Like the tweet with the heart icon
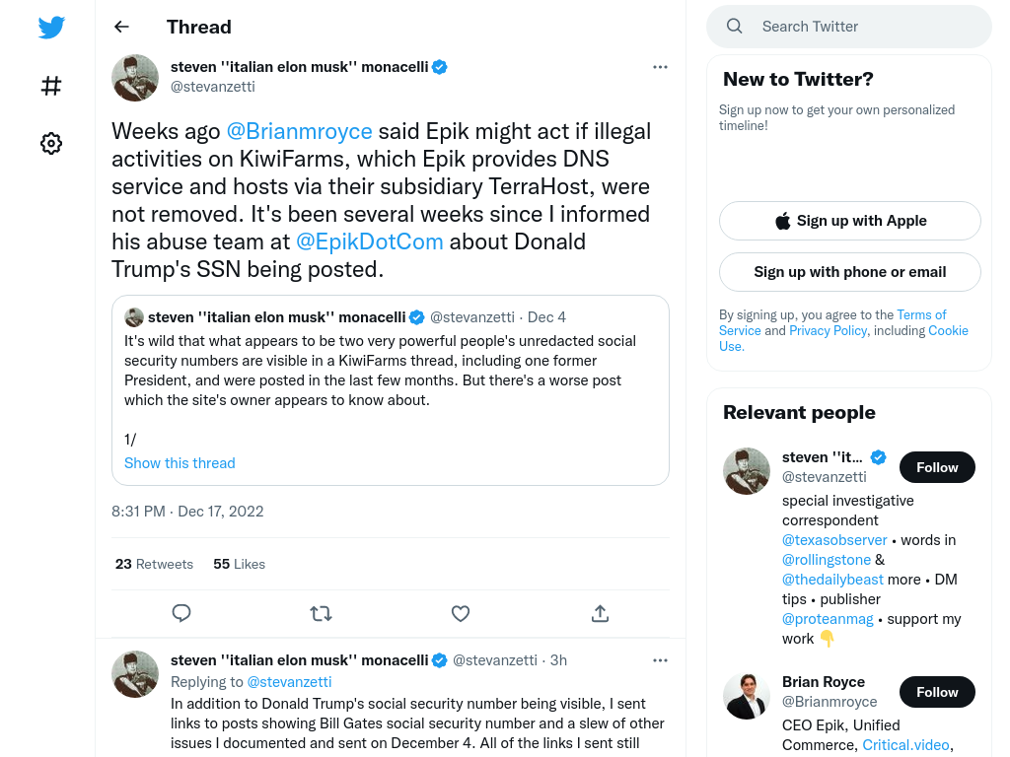Viewport: 1010px width, 757px height. [461, 613]
